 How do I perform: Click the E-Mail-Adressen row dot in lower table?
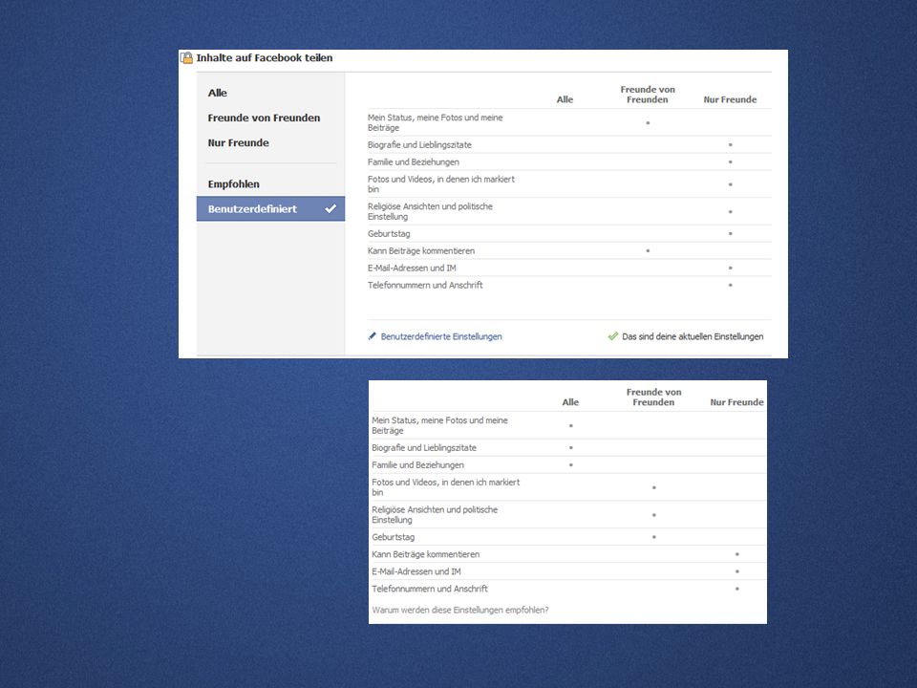click(736, 571)
